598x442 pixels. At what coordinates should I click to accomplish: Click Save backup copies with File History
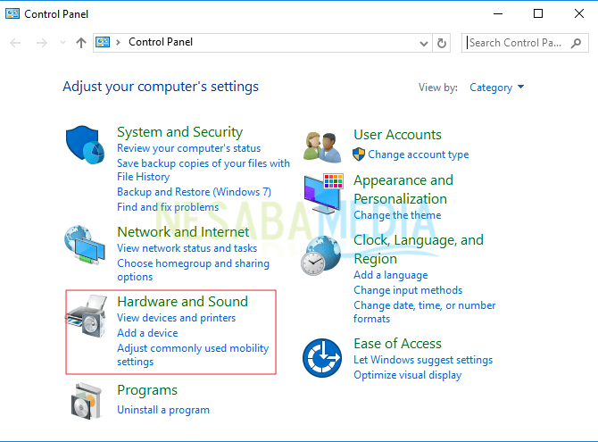[203, 170]
